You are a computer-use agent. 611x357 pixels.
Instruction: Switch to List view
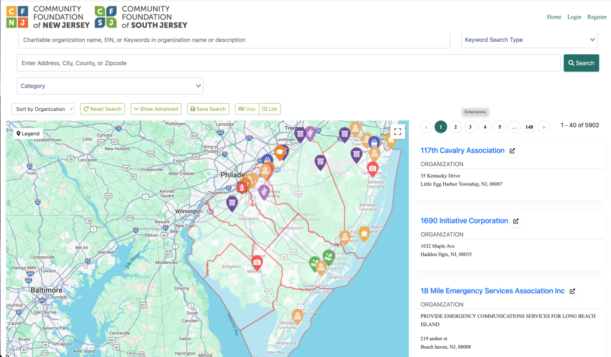270,108
